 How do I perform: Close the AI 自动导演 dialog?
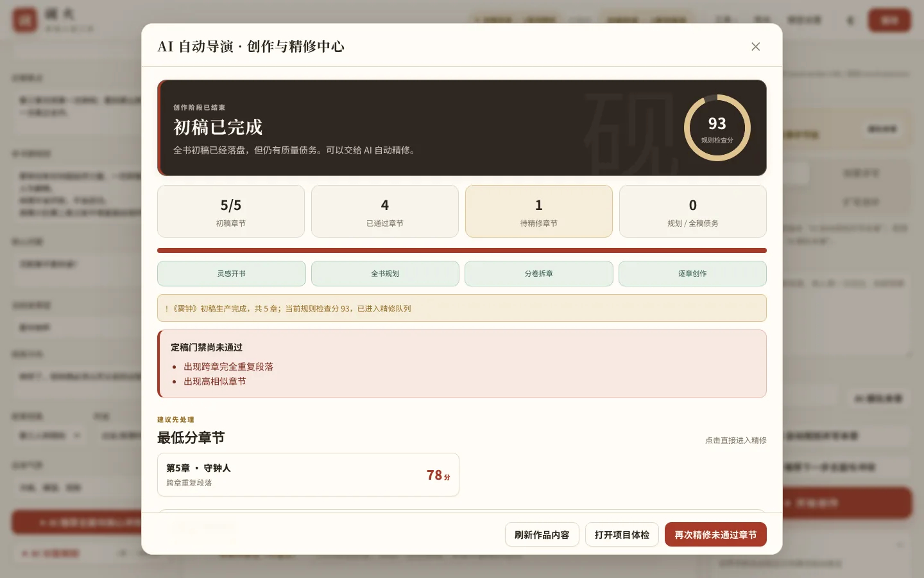755,46
